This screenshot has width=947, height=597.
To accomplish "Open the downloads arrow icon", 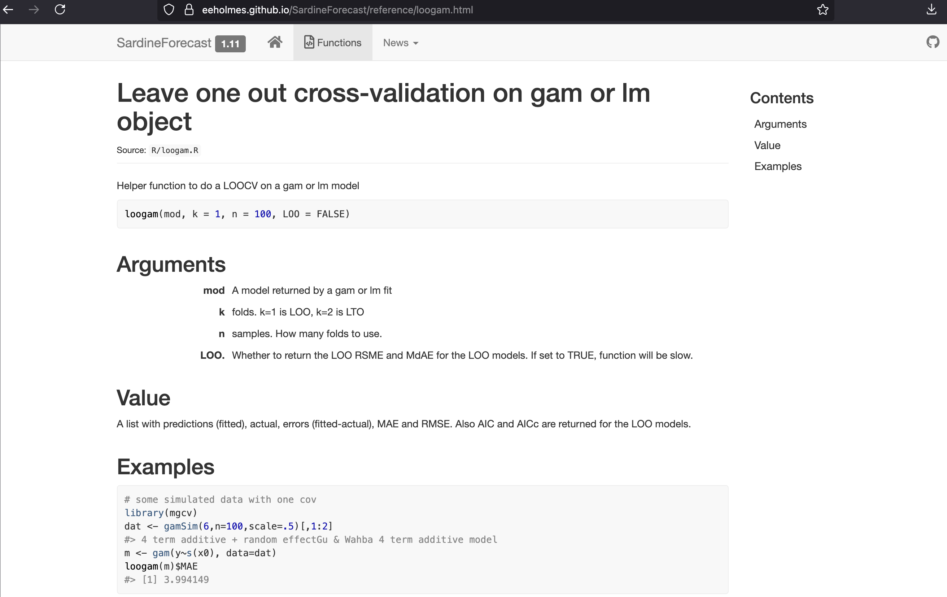I will 931,9.
